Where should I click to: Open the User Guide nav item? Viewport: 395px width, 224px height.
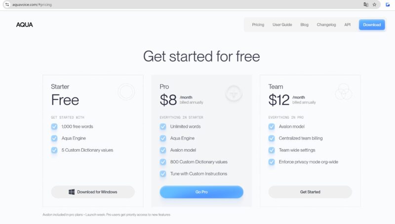[282, 25]
